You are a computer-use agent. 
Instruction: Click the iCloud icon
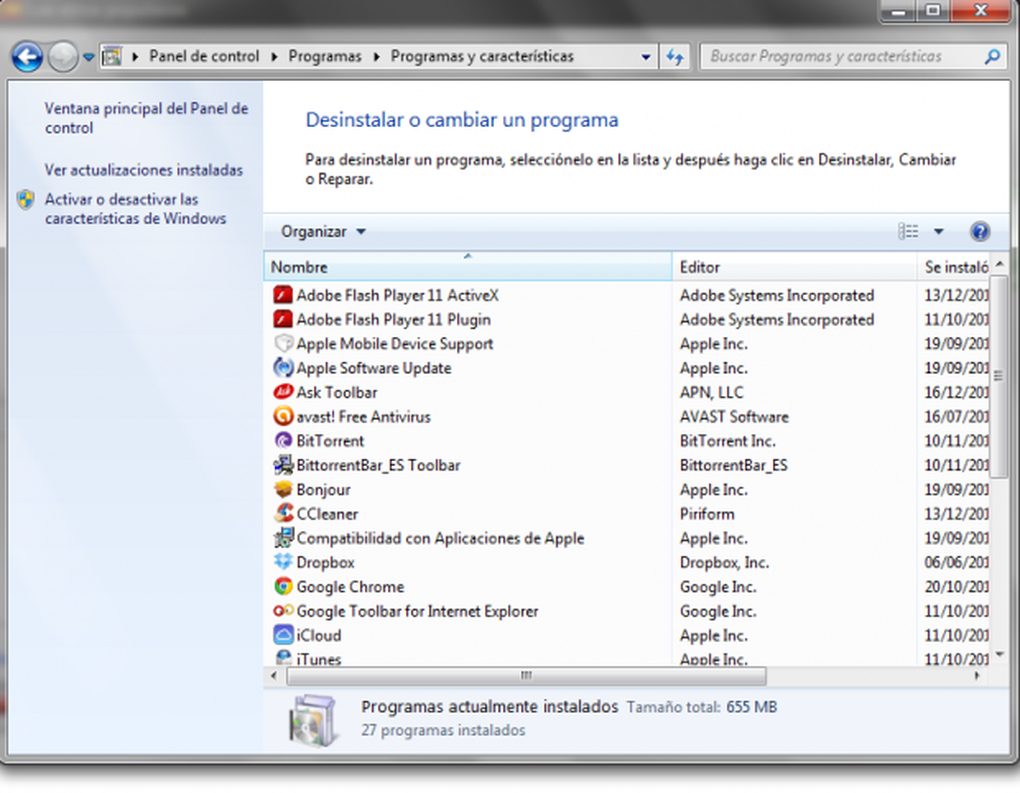pos(283,635)
